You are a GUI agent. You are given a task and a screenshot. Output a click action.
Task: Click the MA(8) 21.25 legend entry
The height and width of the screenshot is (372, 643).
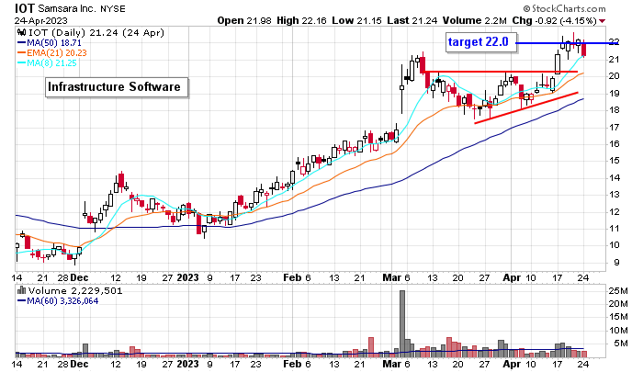(x=47, y=63)
